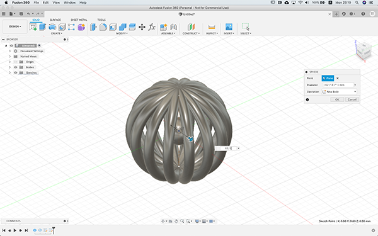Select the Move/Copy arrows tool
Viewport: 378px width, 236px height.
pos(142,27)
